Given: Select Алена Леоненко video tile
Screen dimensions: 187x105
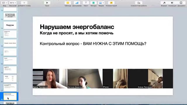Looking at the screenshot, I should 155,78.
